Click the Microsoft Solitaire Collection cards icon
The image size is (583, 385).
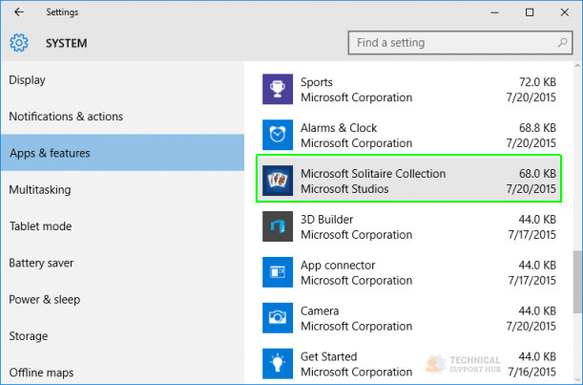pos(278,181)
